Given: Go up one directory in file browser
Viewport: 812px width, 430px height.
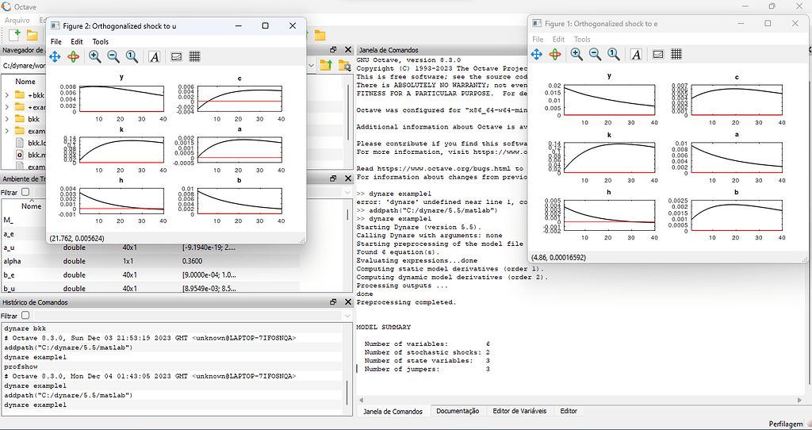Looking at the screenshot, I should click(326, 66).
